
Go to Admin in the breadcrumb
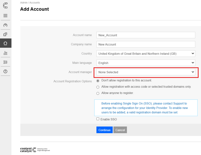coord(24,3)
